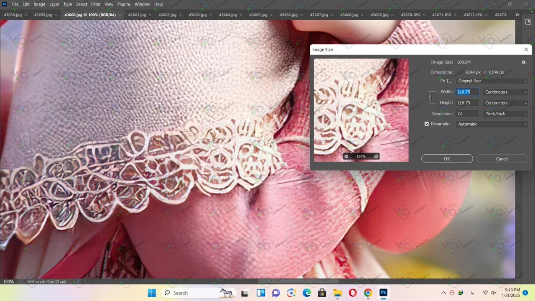Open Opera browser from the taskbar
Viewport: 535px width, 301px height.
352,293
